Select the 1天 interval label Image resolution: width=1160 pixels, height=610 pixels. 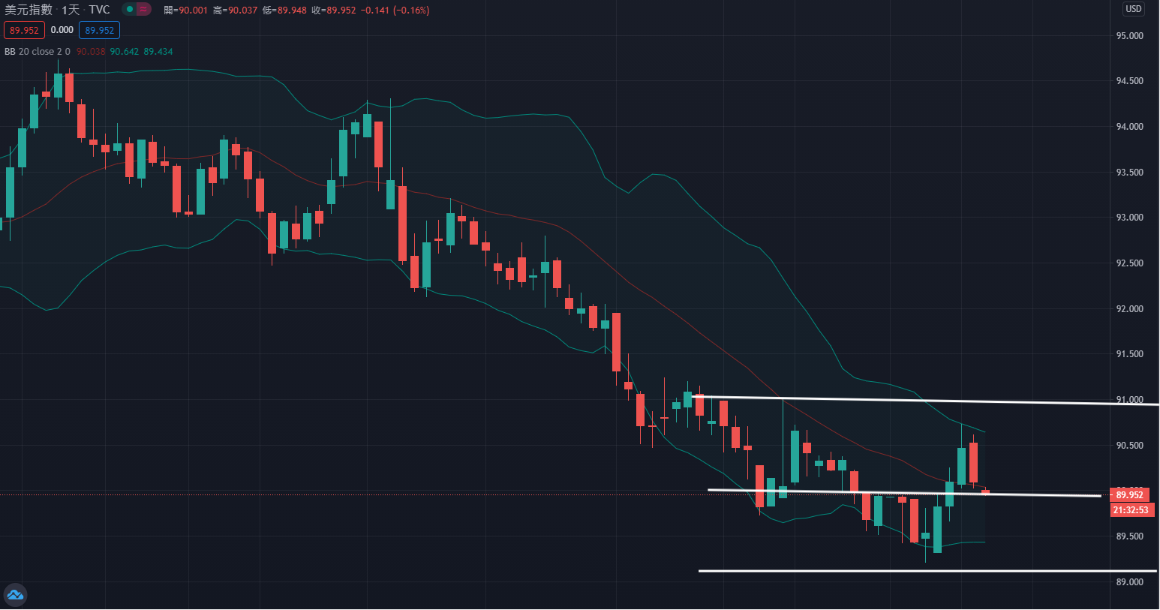(x=71, y=10)
